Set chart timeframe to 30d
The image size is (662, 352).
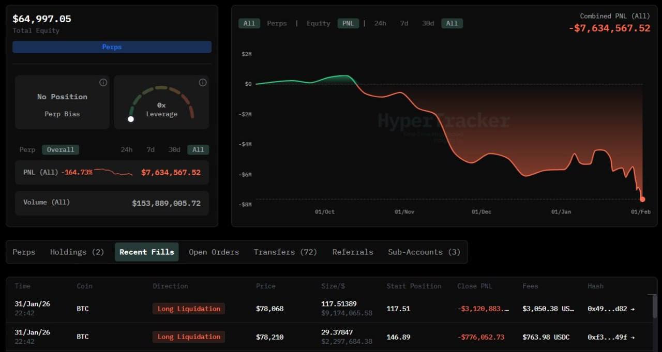point(428,23)
